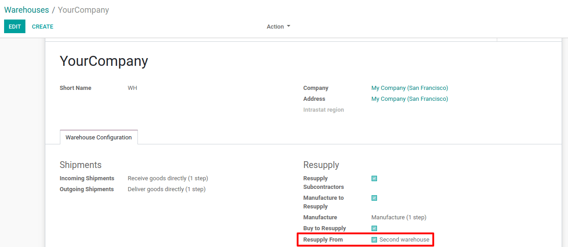568x247 pixels.
Task: Click the WH short name value
Action: (x=132, y=88)
